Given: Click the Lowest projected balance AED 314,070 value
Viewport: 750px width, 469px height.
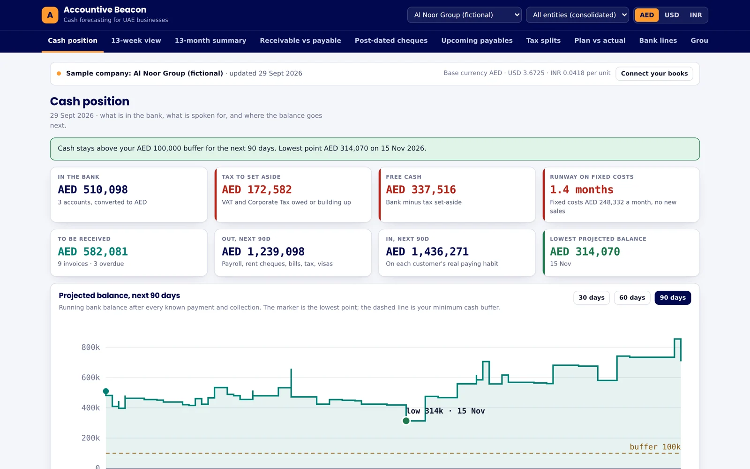Looking at the screenshot, I should (x=585, y=252).
